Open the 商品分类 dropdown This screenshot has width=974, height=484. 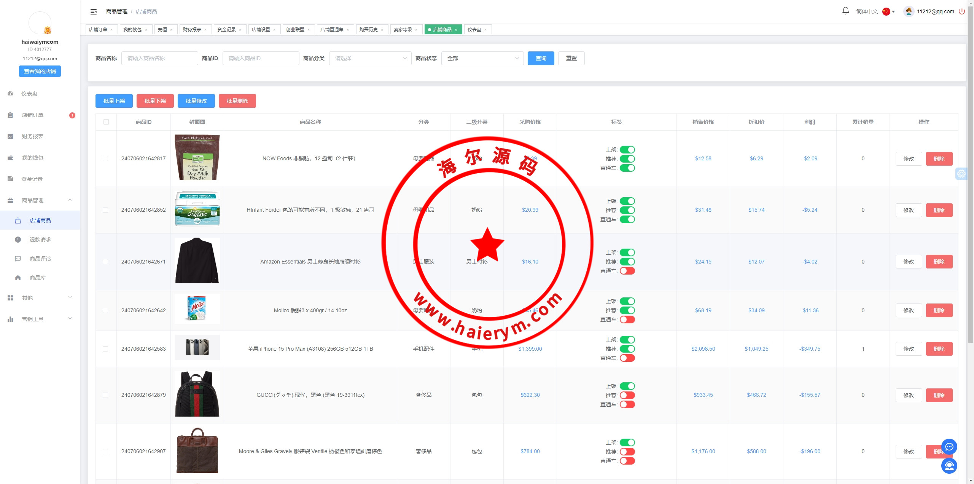[x=370, y=58]
